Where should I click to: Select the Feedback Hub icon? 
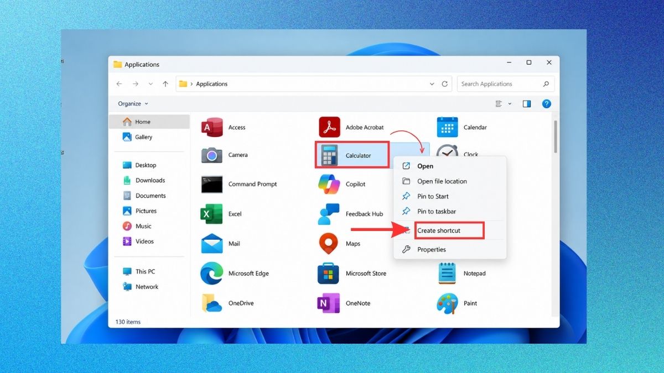pos(329,214)
